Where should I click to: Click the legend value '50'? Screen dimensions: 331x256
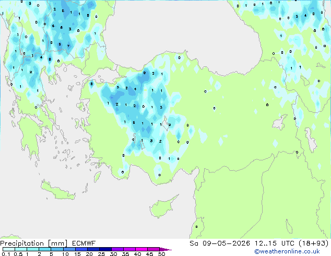coord(161,254)
